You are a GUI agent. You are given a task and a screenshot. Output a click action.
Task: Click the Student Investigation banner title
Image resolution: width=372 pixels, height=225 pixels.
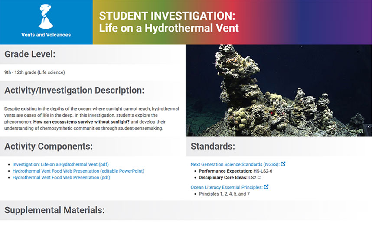(x=169, y=22)
